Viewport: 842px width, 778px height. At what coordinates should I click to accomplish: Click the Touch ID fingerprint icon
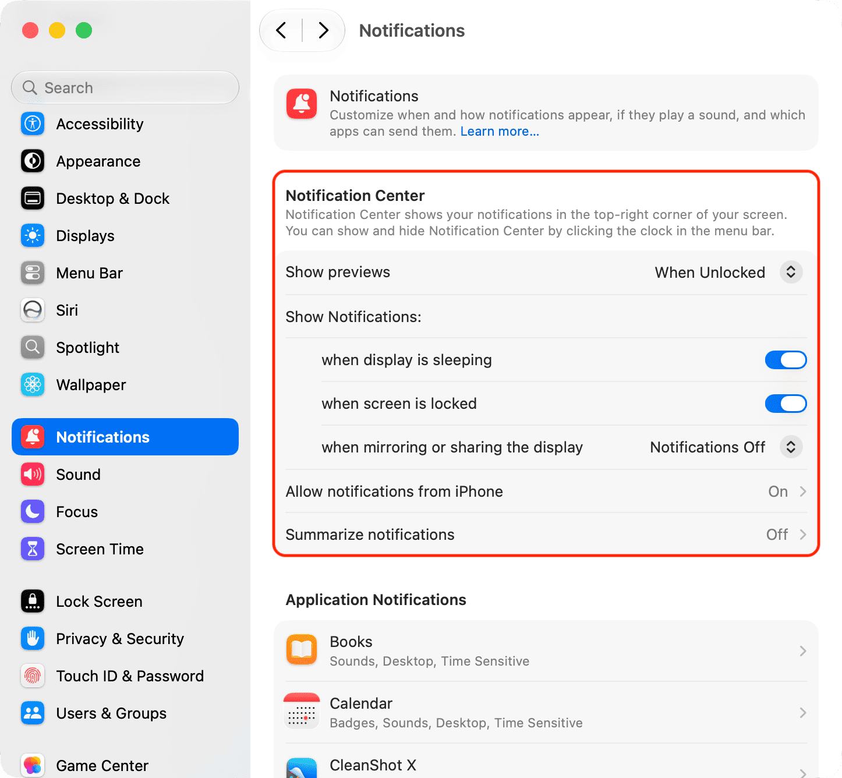(33, 676)
